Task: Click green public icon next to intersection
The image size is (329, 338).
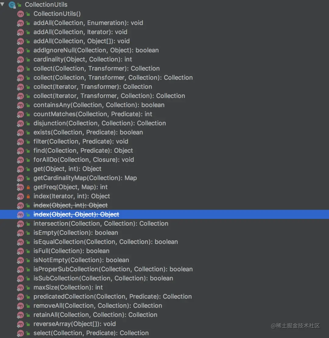Action: point(28,224)
